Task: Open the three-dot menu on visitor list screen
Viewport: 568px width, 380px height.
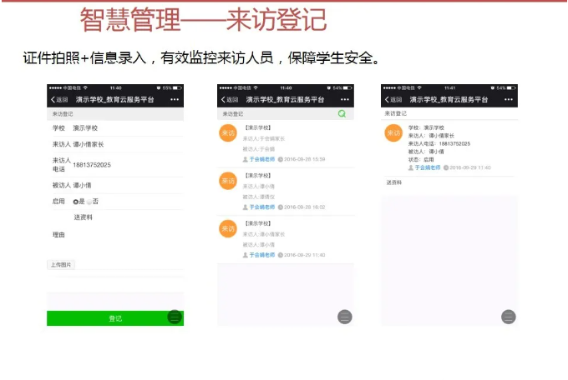Action: pyautogui.click(x=345, y=99)
